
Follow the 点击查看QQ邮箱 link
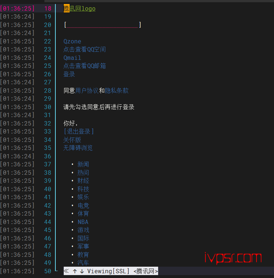85,66
